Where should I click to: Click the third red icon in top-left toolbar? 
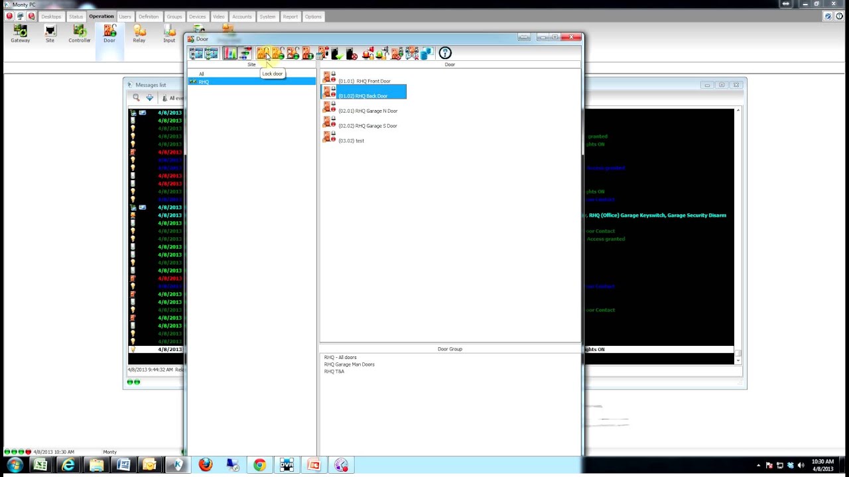[31, 17]
